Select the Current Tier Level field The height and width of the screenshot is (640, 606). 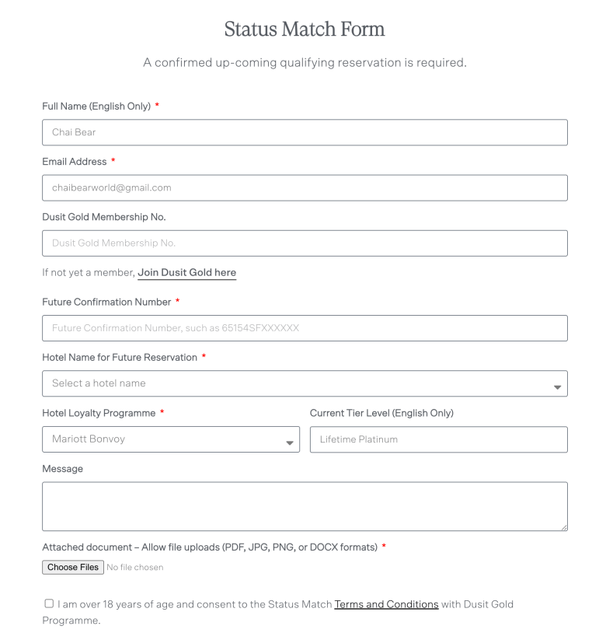click(x=439, y=439)
